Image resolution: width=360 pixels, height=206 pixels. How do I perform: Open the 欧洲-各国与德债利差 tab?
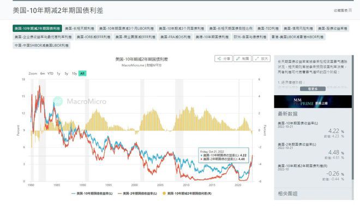(250, 37)
